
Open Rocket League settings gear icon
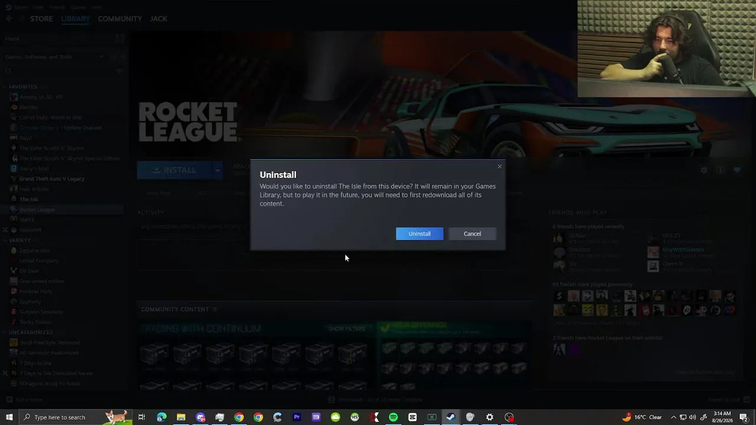(x=703, y=170)
